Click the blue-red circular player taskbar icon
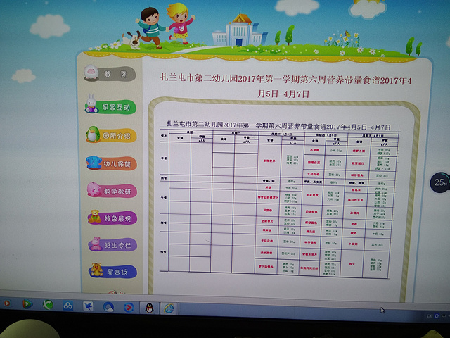This screenshot has width=450, height=338. pos(129,307)
